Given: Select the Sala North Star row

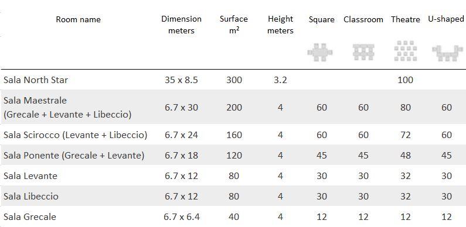Looking at the screenshot, I should (x=233, y=80).
